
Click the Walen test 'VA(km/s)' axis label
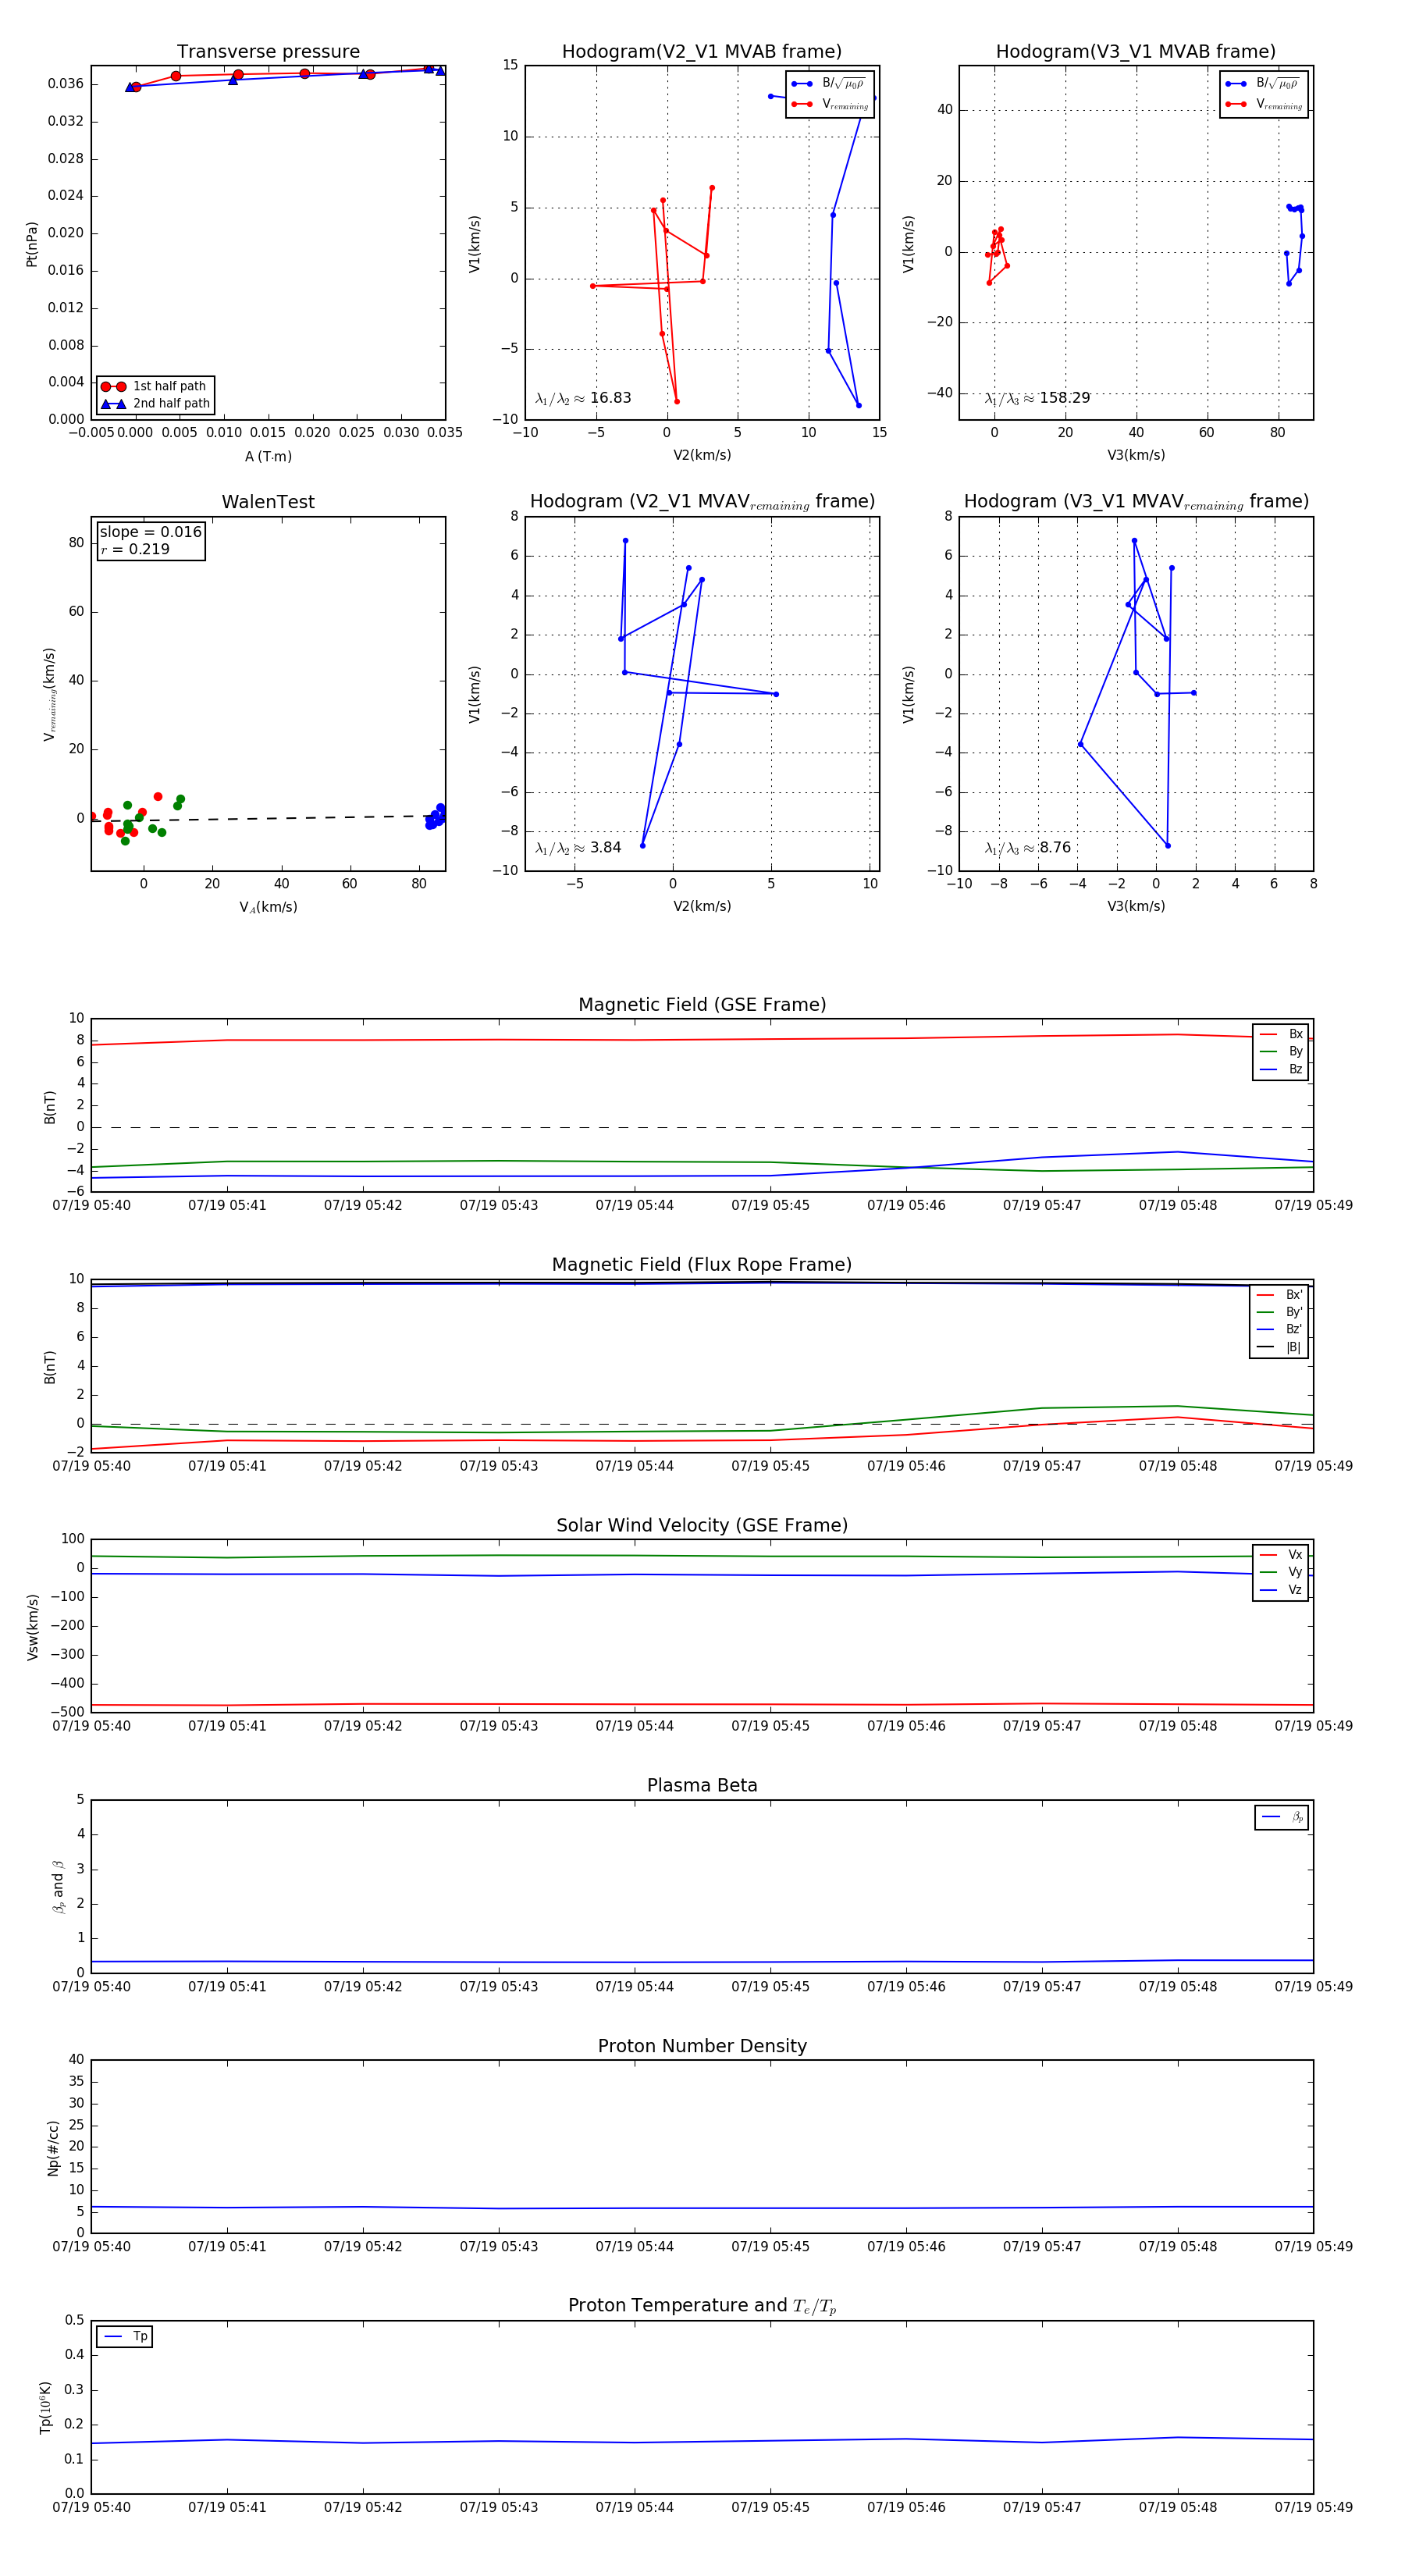[x=268, y=907]
